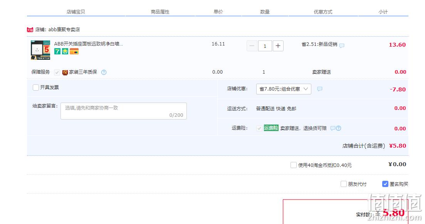Image resolution: width=425 pixels, height=224 pixels.
Task: Click the 实付款 label
Action: (364, 215)
